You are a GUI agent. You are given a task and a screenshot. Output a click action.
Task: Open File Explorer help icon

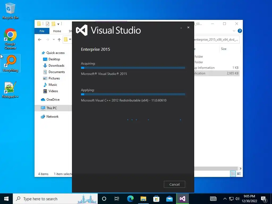[240, 31]
